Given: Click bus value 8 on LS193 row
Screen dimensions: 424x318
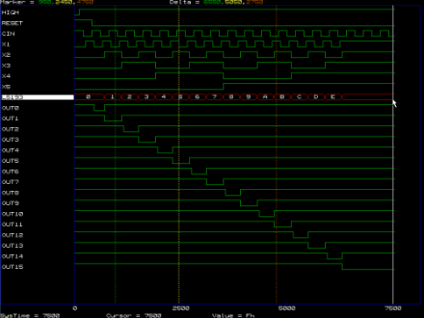Looking at the screenshot, I should tap(231, 96).
